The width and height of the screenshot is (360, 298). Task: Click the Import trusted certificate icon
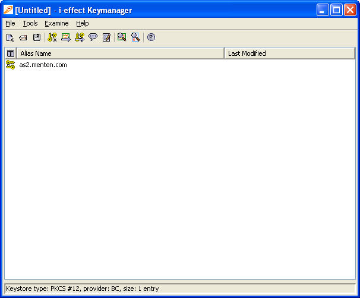[x=65, y=37]
